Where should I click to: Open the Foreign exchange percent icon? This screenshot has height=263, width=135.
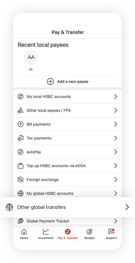click(20, 179)
